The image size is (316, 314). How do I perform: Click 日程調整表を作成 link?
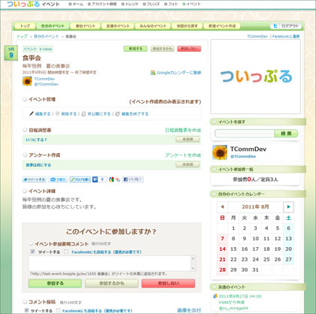183,130
